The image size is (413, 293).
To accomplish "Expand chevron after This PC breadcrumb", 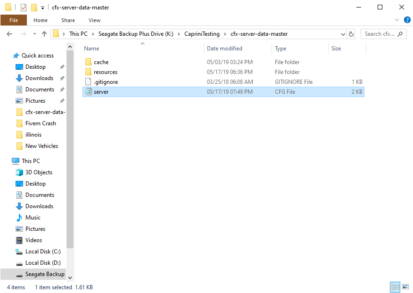I will 93,34.
